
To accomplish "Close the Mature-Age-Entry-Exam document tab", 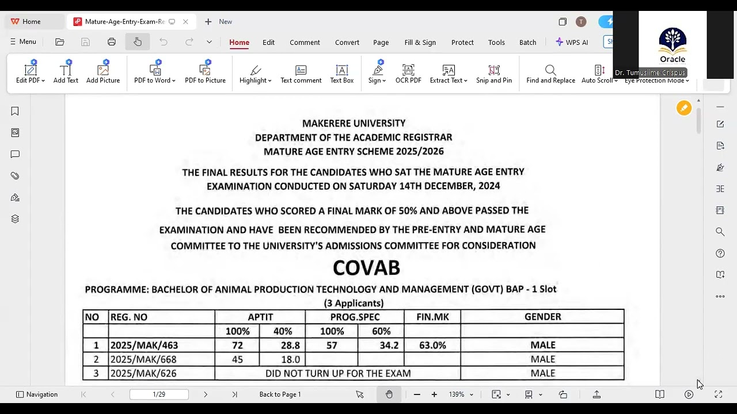I will (185, 22).
